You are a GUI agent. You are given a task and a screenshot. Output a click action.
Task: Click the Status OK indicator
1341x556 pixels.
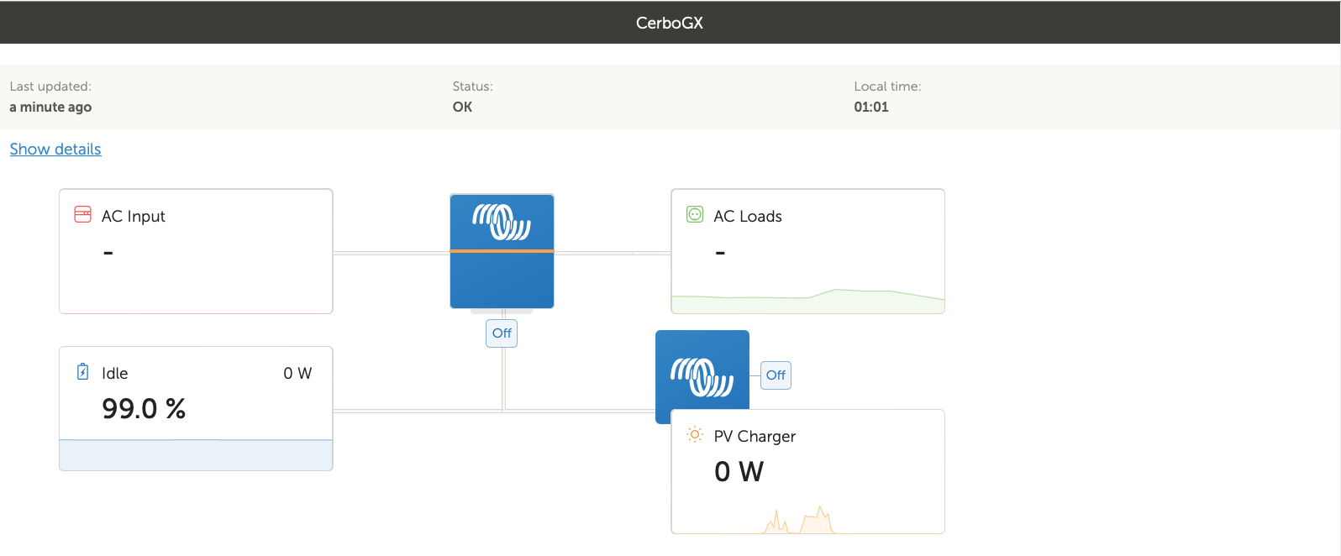pyautogui.click(x=462, y=108)
